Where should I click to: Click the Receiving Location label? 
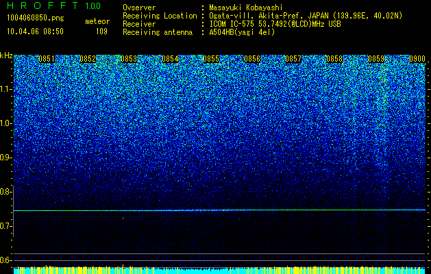(x=160, y=16)
